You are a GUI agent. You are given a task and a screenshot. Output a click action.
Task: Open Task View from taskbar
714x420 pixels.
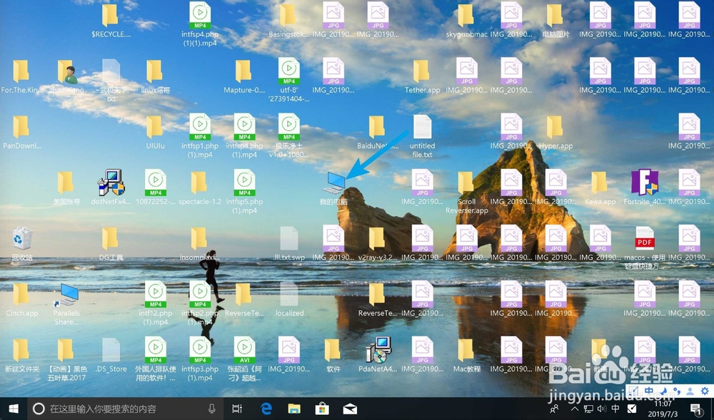(x=237, y=409)
